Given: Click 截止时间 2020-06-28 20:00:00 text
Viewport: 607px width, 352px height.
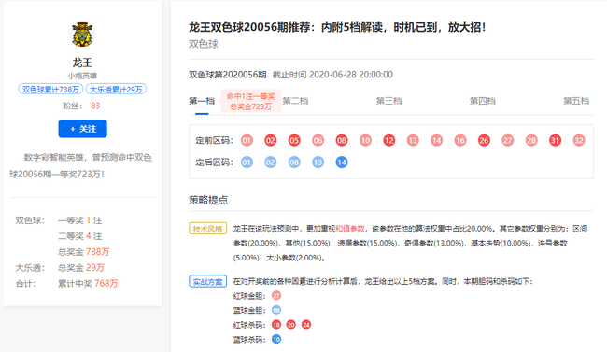Looking at the screenshot, I should pyautogui.click(x=332, y=75).
